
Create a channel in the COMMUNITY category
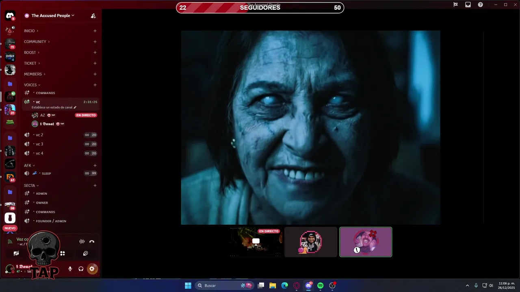click(95, 42)
